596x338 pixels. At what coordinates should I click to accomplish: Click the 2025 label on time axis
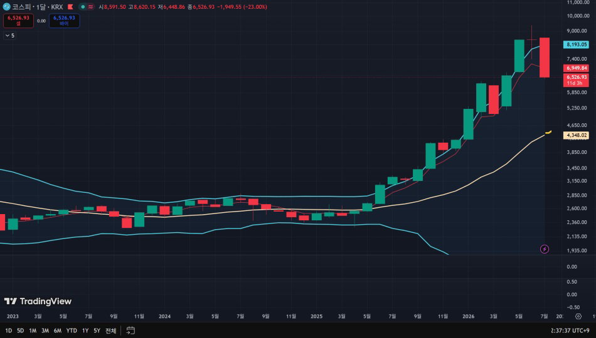(x=316, y=316)
